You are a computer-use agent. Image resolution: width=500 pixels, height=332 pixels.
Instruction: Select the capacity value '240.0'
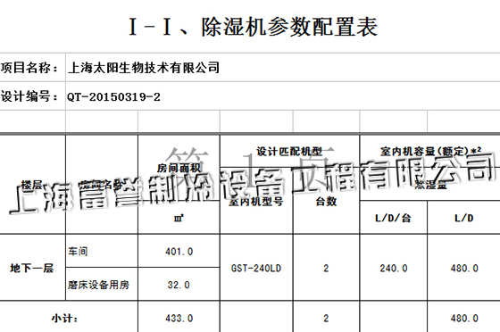click(393, 268)
